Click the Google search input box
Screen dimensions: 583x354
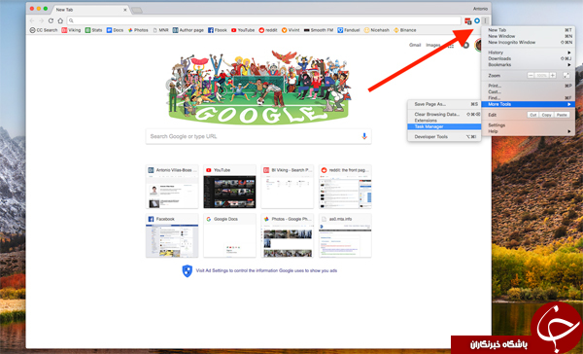coord(258,136)
